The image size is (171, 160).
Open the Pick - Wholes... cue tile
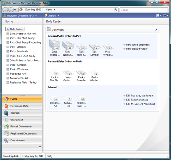click(108, 50)
